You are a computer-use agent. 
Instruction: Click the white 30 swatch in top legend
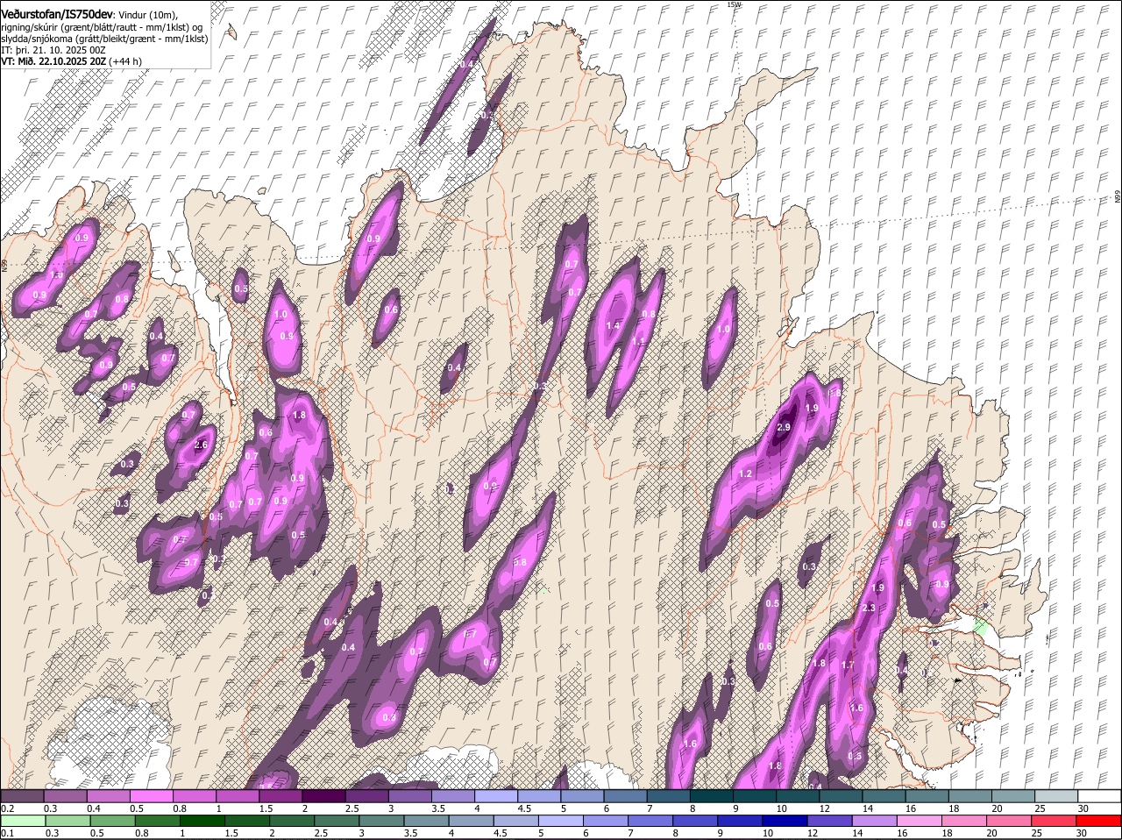coord(1100,796)
